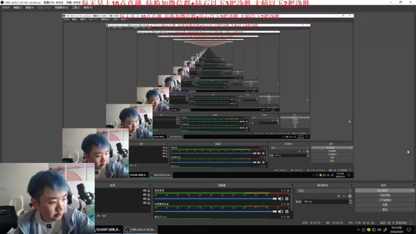The height and width of the screenshot is (234, 416).
Task: Open transition properties gear icon
Action: (x=350, y=196)
